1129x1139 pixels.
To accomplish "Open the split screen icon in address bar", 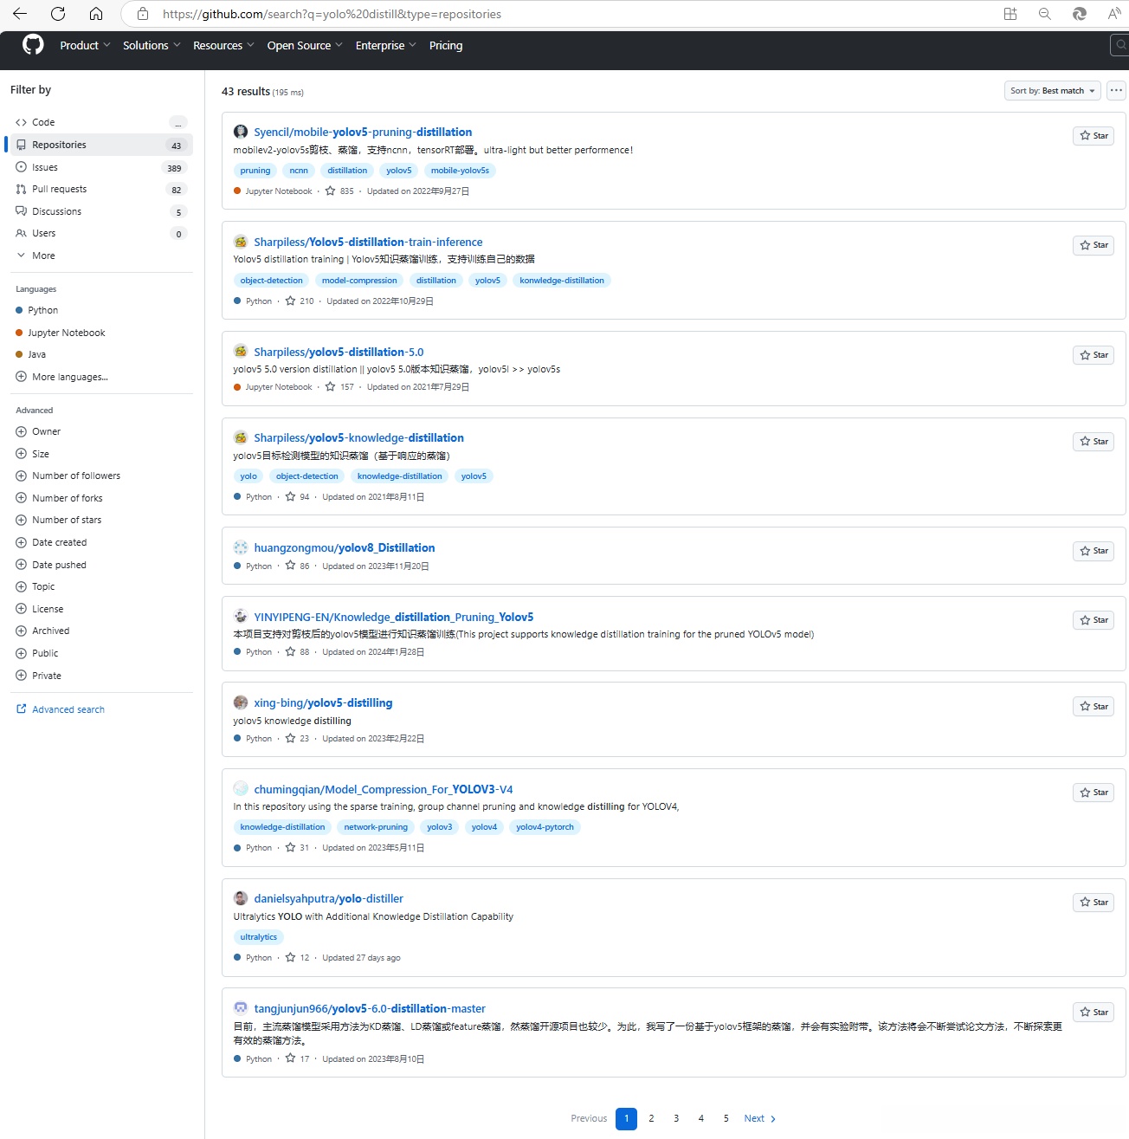I will [1010, 14].
